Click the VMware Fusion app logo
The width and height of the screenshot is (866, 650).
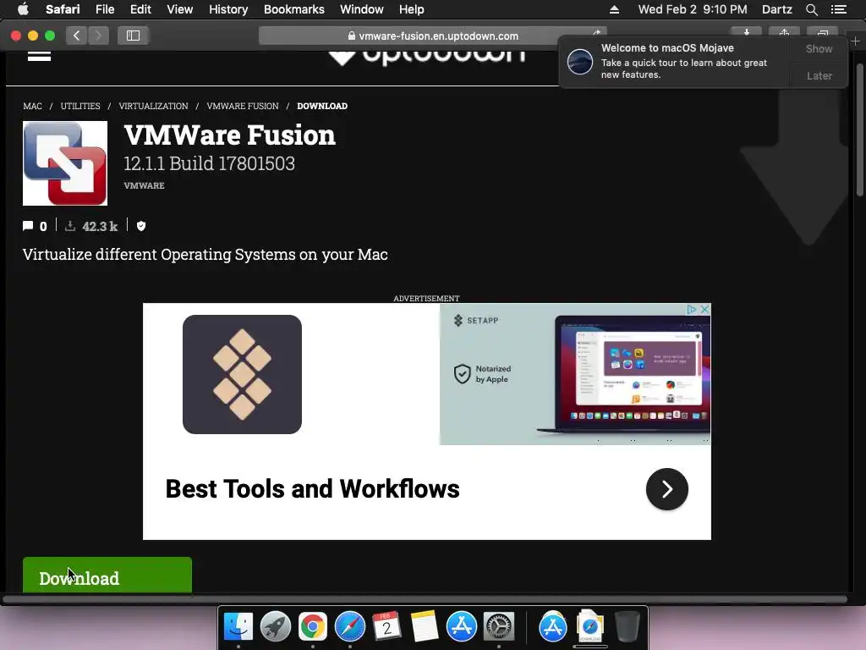click(x=65, y=163)
